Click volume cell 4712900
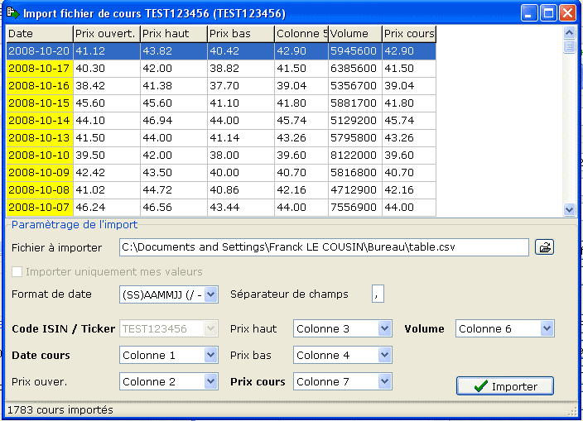The width and height of the screenshot is (583, 421). coord(355,190)
